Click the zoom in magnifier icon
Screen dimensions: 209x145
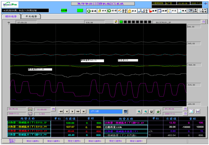pos(139,112)
